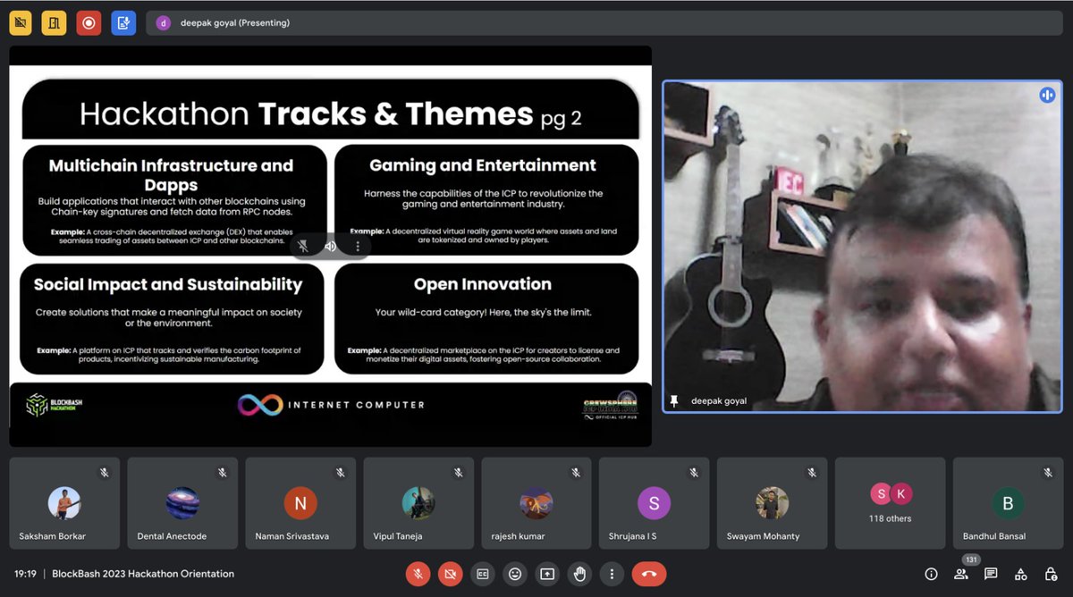Unpin deepak goyal's video feed

pos(675,400)
